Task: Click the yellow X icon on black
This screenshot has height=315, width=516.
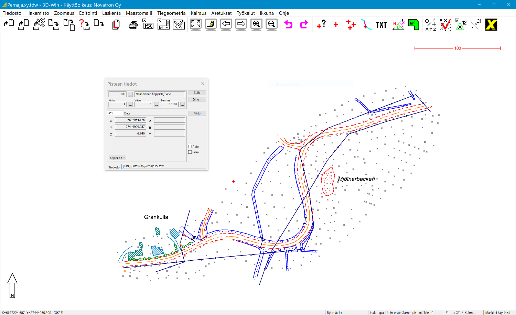Action: pyautogui.click(x=491, y=25)
